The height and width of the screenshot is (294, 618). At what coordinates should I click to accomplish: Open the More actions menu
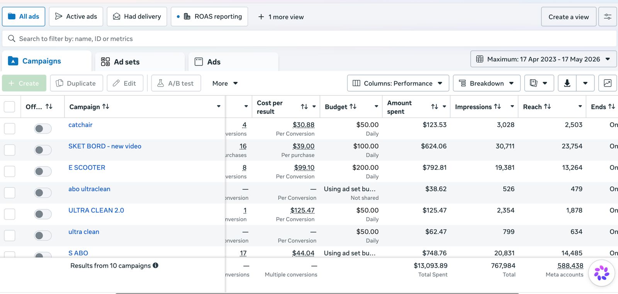[x=225, y=83]
